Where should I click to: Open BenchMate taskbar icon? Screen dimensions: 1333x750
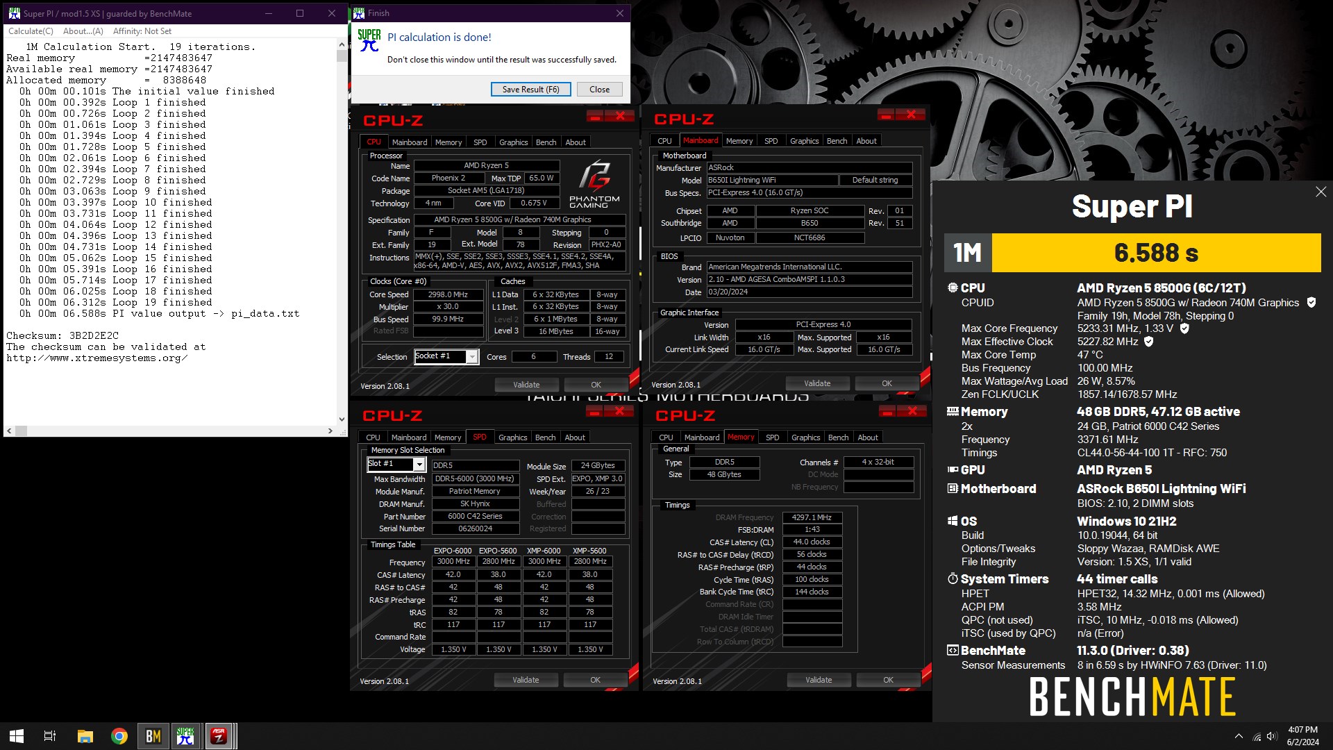(x=153, y=736)
